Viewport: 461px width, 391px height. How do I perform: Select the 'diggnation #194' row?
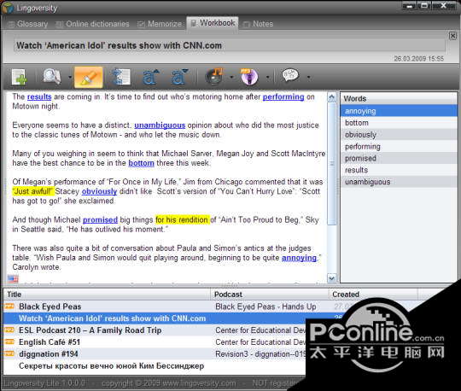(x=155, y=353)
